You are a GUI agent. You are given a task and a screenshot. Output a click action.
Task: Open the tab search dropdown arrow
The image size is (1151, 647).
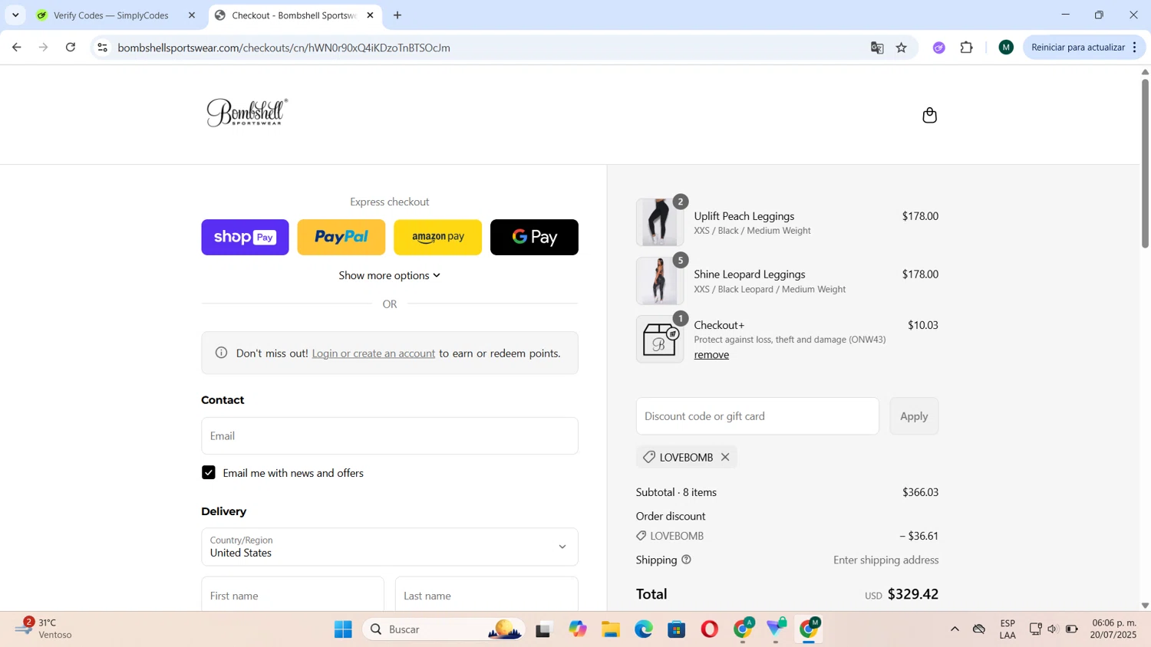[x=15, y=15]
